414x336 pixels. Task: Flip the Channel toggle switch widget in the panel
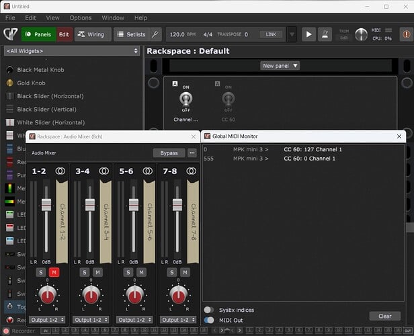pyautogui.click(x=185, y=101)
